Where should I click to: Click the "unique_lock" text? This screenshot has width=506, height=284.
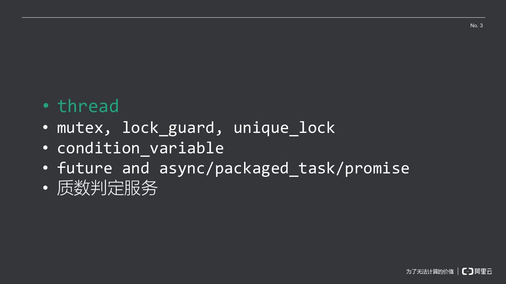click(x=284, y=128)
